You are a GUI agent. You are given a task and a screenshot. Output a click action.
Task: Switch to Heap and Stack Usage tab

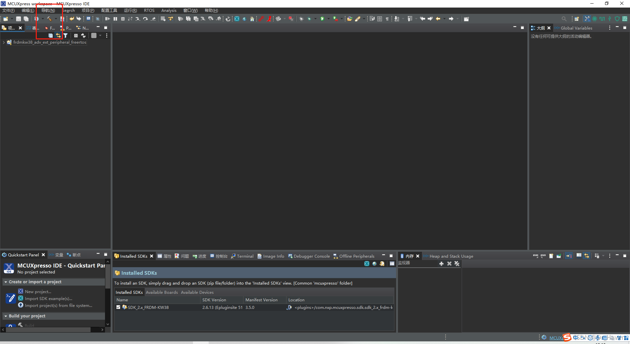[x=448, y=256]
